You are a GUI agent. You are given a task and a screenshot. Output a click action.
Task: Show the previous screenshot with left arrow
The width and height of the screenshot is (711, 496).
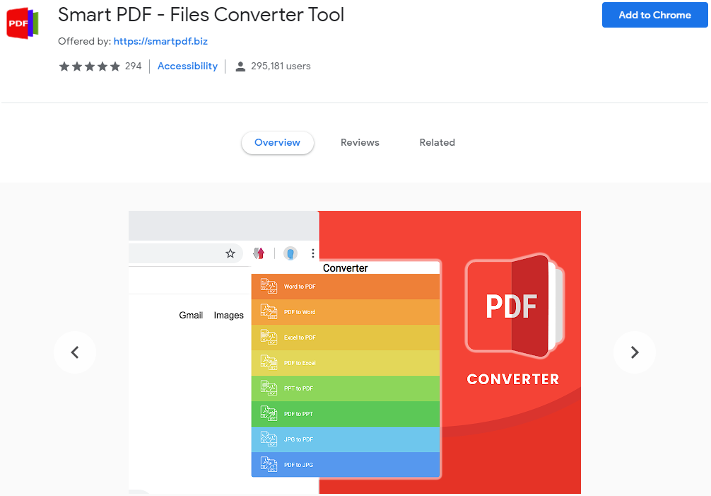point(75,352)
